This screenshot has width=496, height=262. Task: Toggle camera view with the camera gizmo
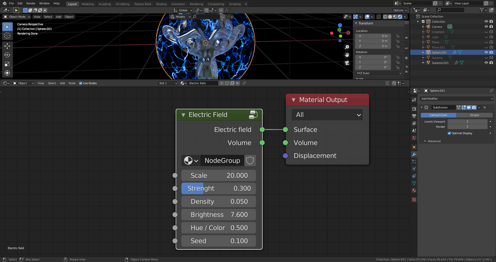point(347,63)
